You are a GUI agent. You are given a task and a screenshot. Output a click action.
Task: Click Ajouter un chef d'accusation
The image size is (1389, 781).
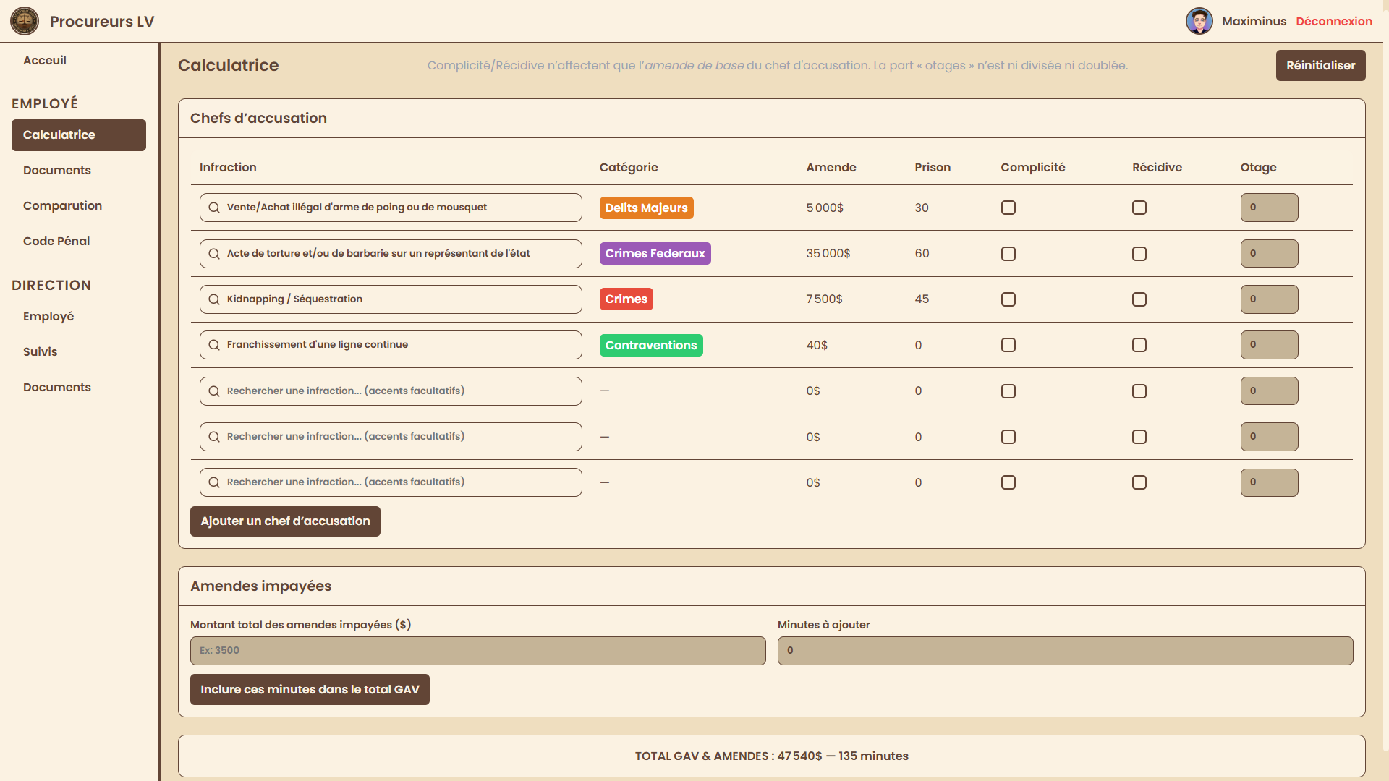pos(285,521)
